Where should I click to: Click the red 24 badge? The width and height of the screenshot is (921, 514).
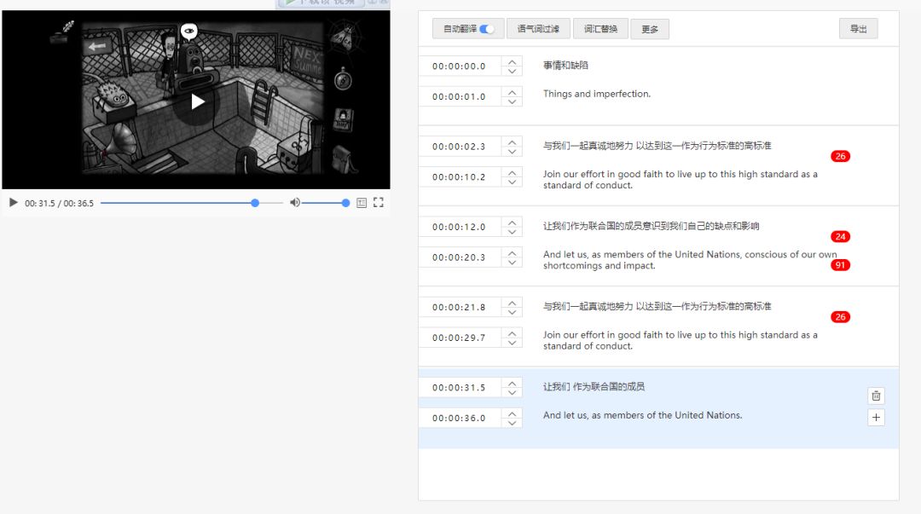[x=841, y=237]
